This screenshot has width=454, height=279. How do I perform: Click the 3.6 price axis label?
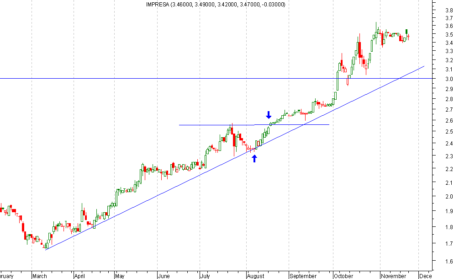coord(449,26)
